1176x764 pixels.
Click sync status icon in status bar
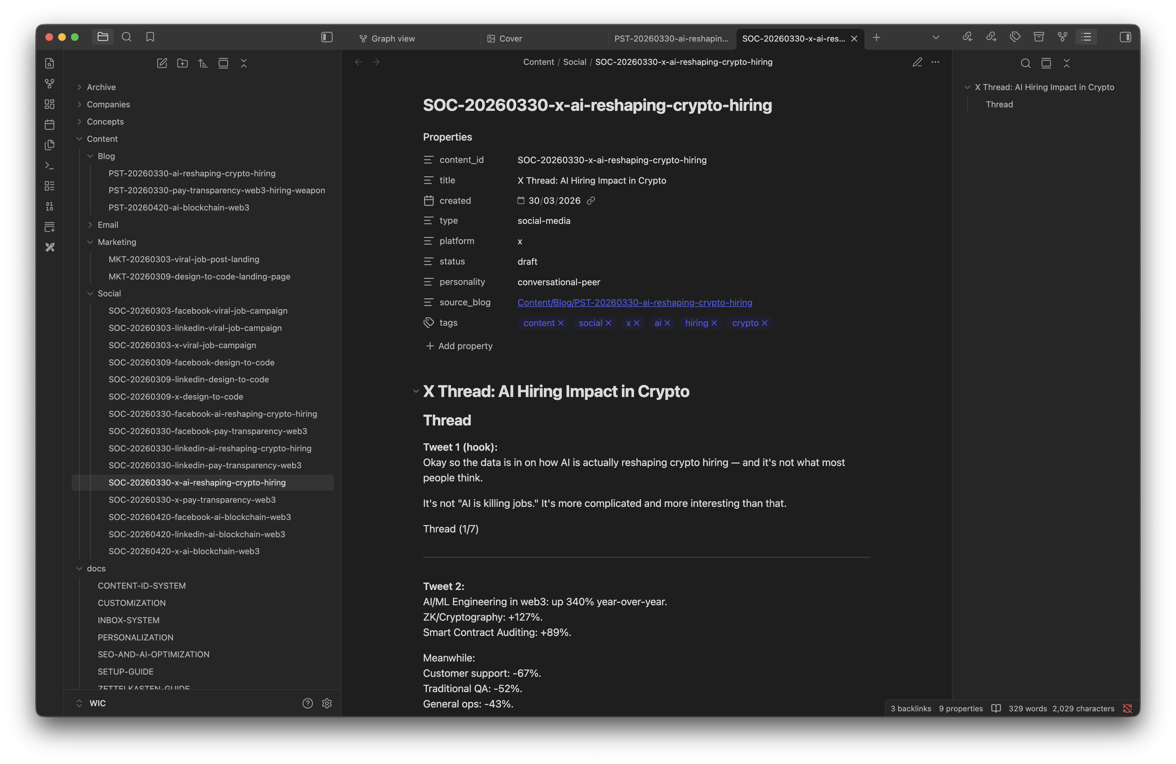[x=1127, y=708]
